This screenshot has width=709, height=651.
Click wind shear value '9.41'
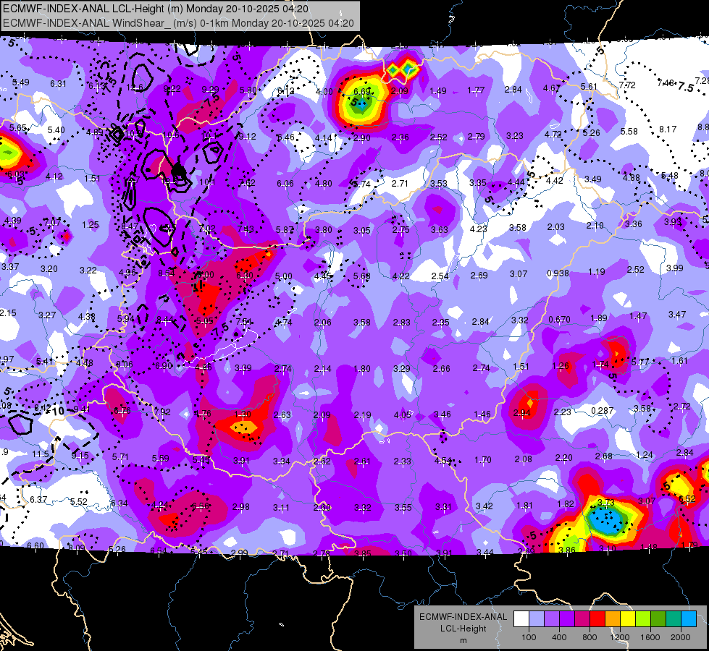tap(81, 409)
